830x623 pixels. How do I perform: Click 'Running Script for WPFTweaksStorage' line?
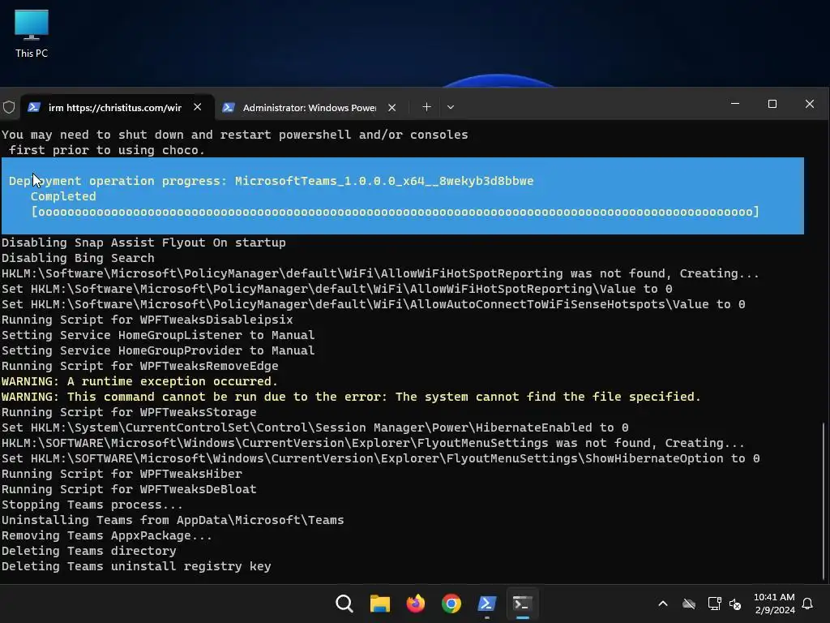point(129,412)
